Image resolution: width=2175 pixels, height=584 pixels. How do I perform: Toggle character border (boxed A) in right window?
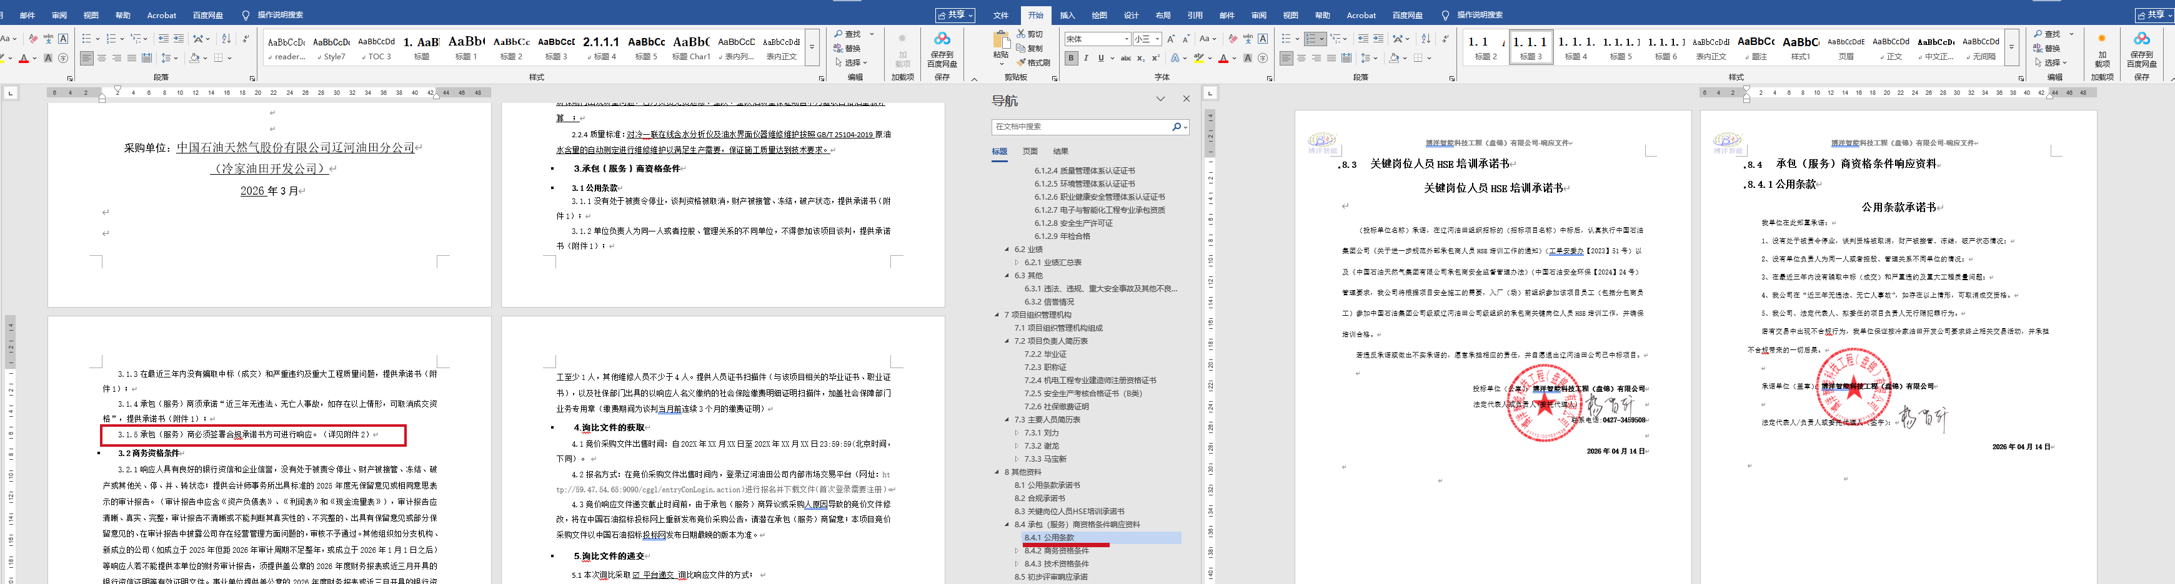pyautogui.click(x=1263, y=39)
